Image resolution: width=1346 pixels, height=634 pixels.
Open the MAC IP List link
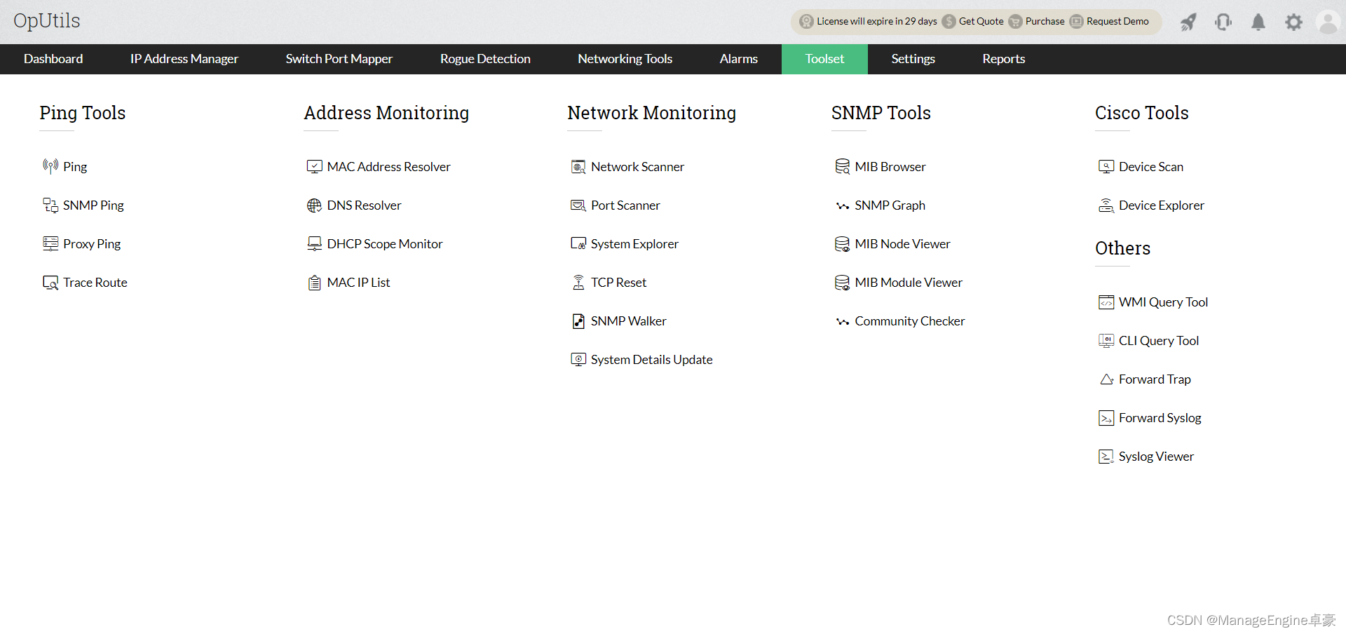coord(358,282)
